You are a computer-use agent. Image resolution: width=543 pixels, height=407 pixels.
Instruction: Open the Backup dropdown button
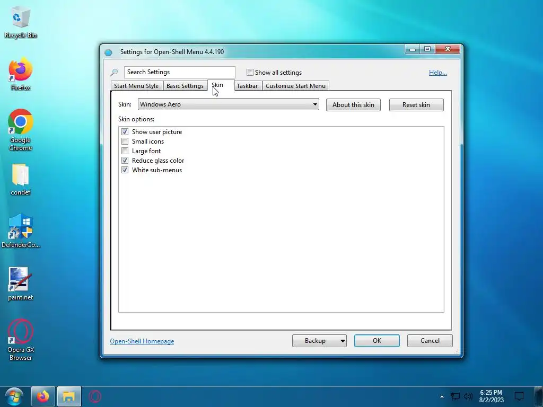(319, 341)
